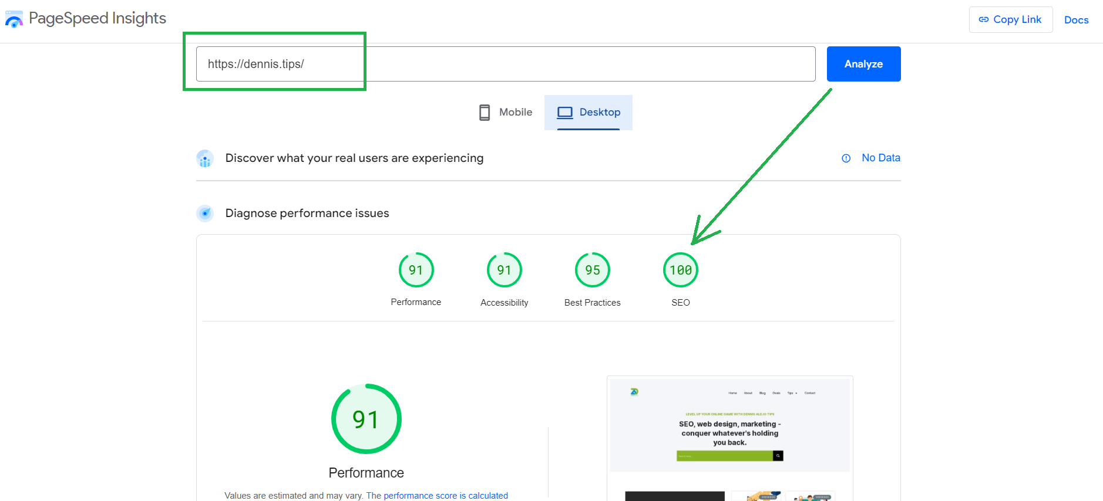Jump to Best Practices score gauge 95
The height and width of the screenshot is (501, 1103).
pyautogui.click(x=593, y=270)
